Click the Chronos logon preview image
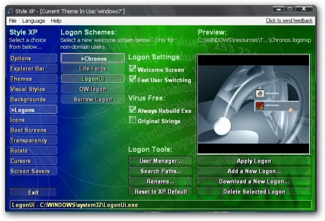The width and height of the screenshot is (325, 221). click(253, 104)
